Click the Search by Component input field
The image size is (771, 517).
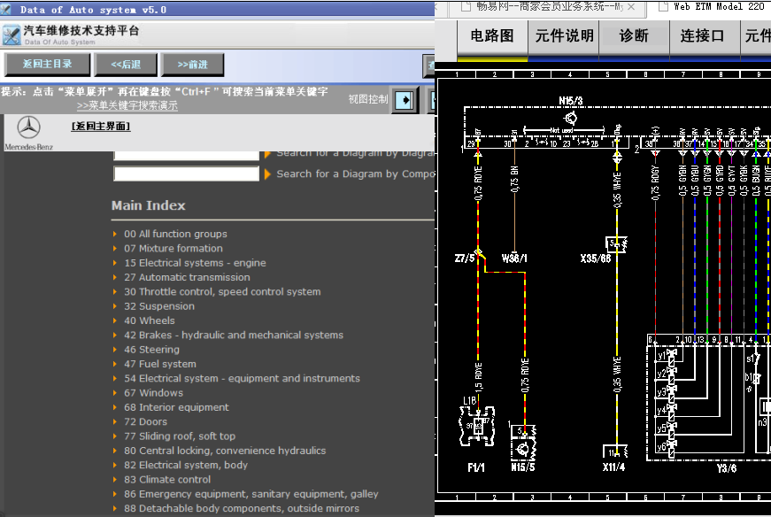click(x=186, y=174)
